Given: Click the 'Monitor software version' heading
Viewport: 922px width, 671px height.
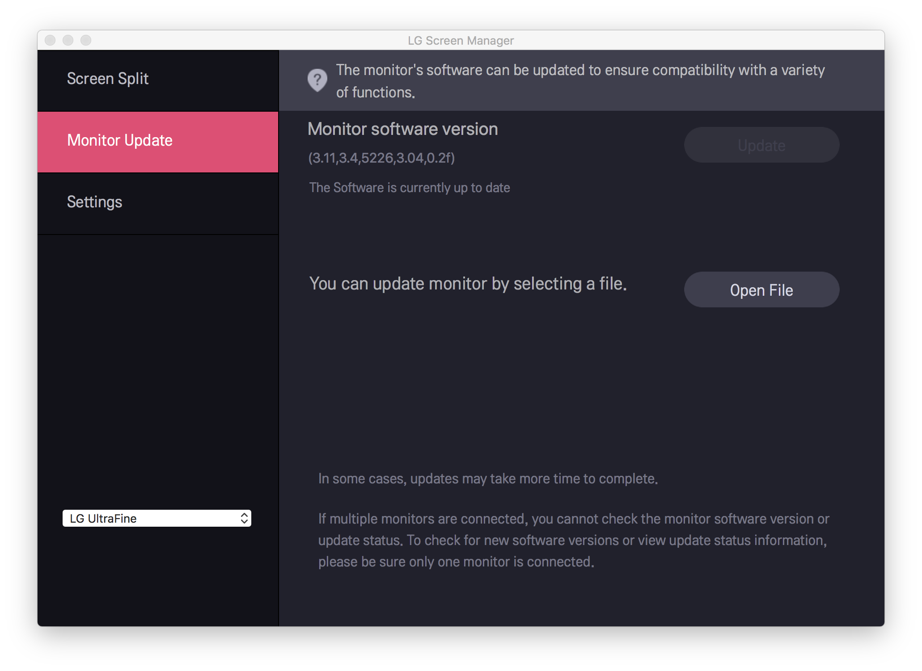Looking at the screenshot, I should pos(402,129).
